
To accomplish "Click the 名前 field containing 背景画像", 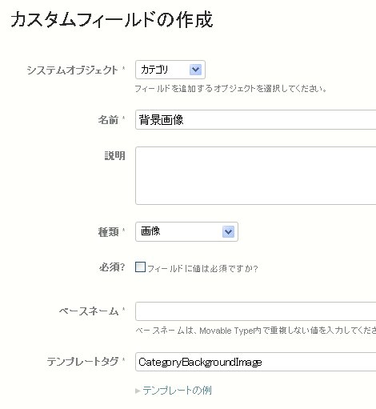I will point(255,119).
